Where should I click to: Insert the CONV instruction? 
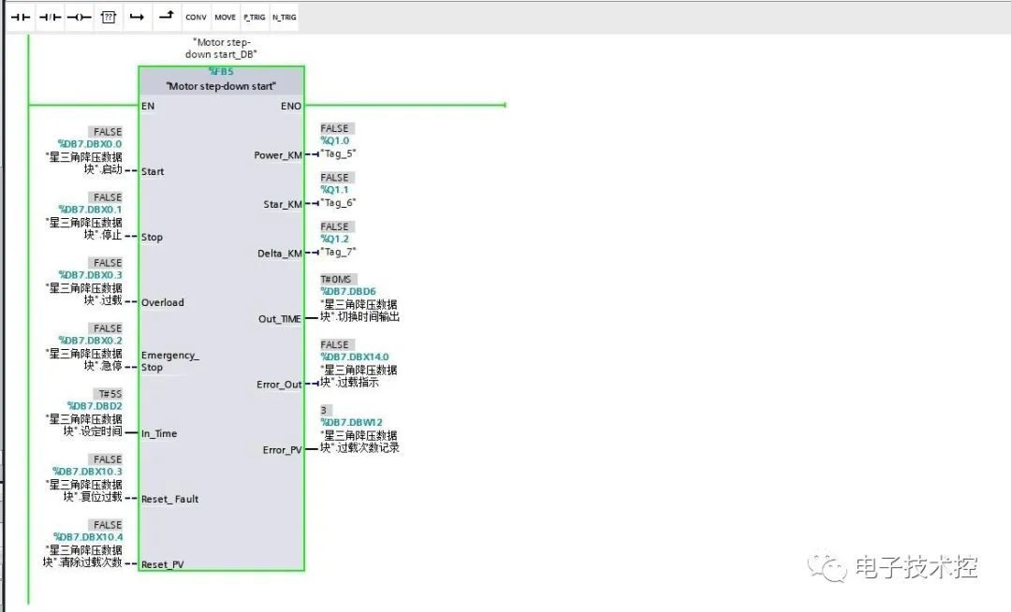click(x=196, y=18)
